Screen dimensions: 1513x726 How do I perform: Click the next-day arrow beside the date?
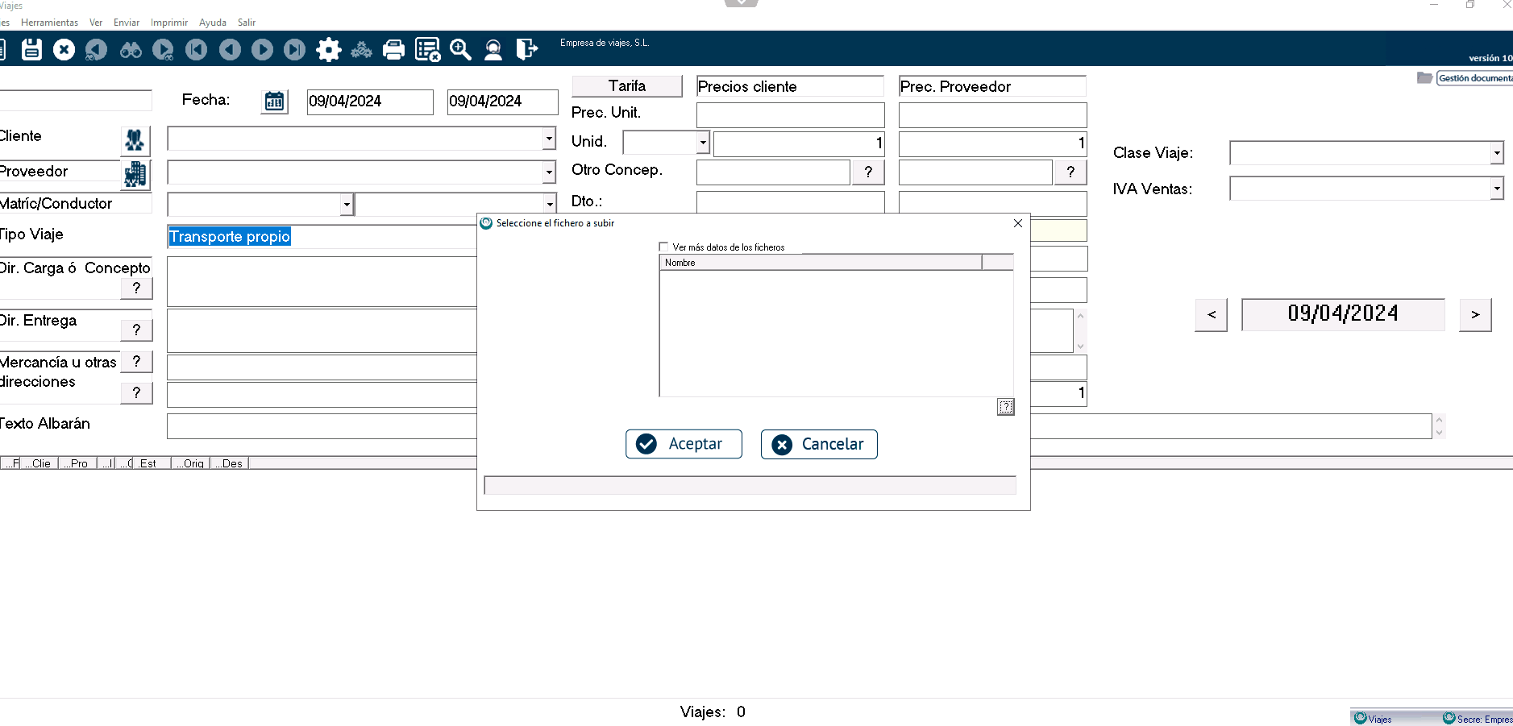(1474, 314)
